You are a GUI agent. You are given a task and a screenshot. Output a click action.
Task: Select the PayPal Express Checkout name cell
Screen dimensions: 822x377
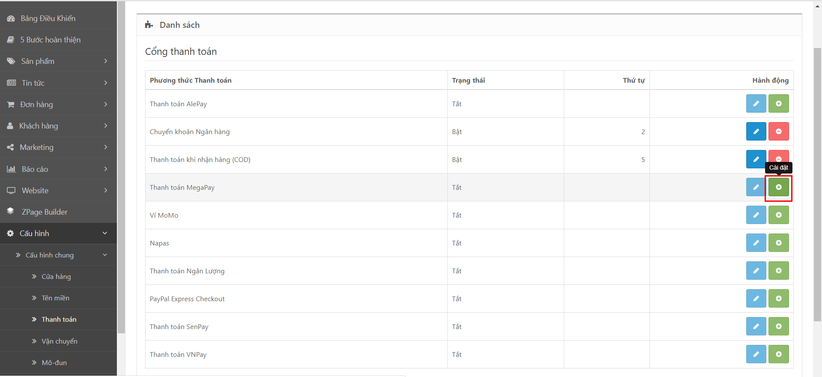pyautogui.click(x=296, y=299)
